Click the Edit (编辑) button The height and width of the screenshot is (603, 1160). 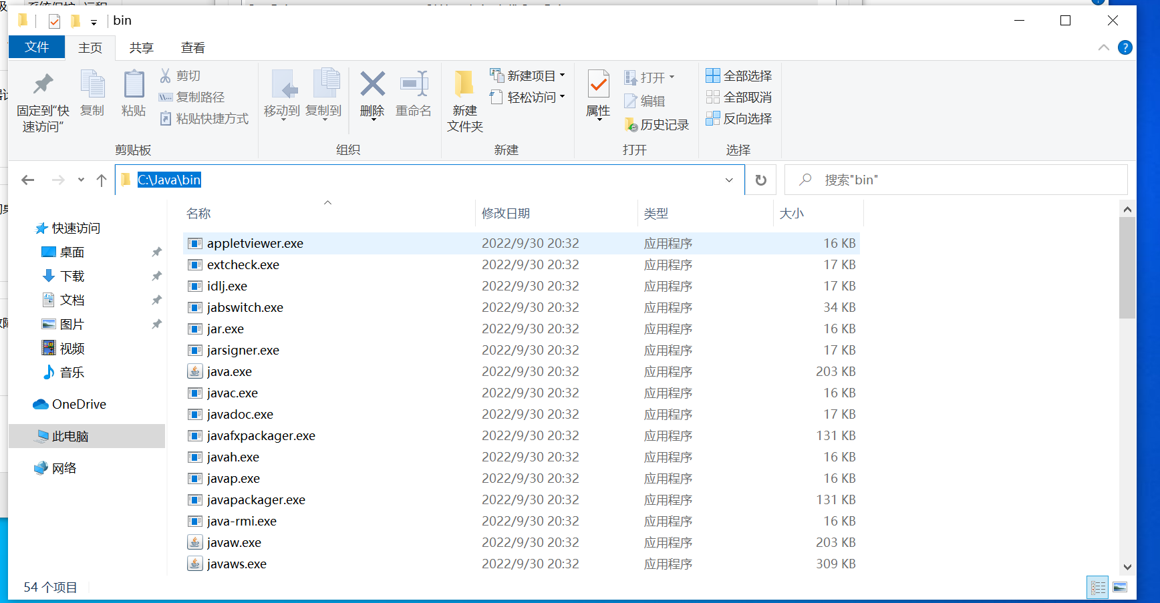645,101
